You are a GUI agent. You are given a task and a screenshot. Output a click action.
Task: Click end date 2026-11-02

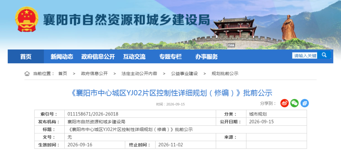pyautogui.click(x=171, y=145)
